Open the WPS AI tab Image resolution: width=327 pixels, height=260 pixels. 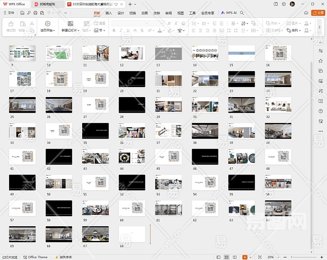coord(229,13)
